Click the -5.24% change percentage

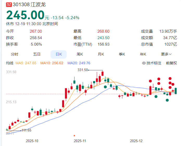click(72, 18)
